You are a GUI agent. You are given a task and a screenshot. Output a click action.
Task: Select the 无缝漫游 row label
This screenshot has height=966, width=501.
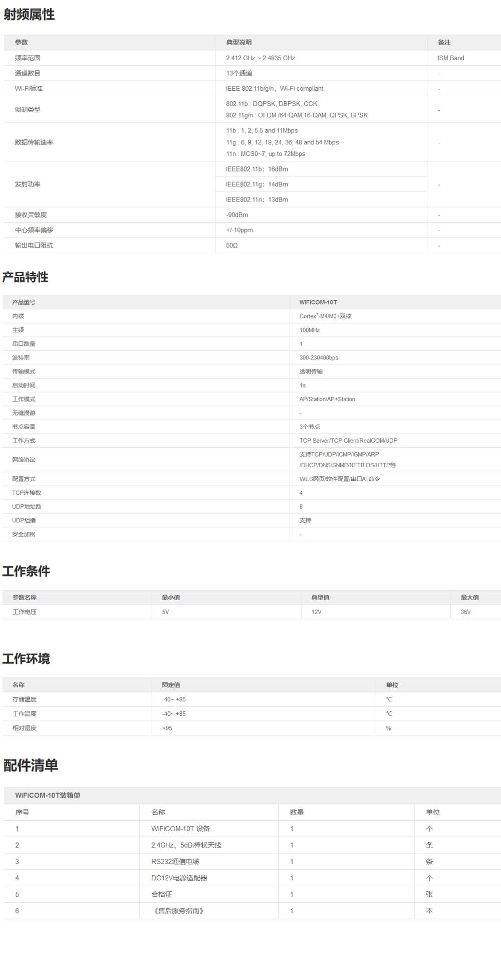[x=24, y=413]
